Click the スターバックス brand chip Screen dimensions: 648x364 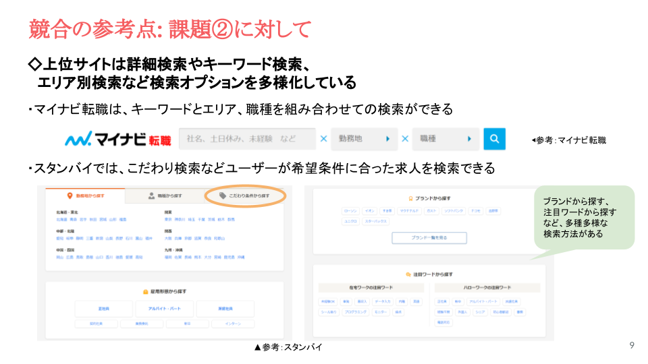(x=376, y=221)
